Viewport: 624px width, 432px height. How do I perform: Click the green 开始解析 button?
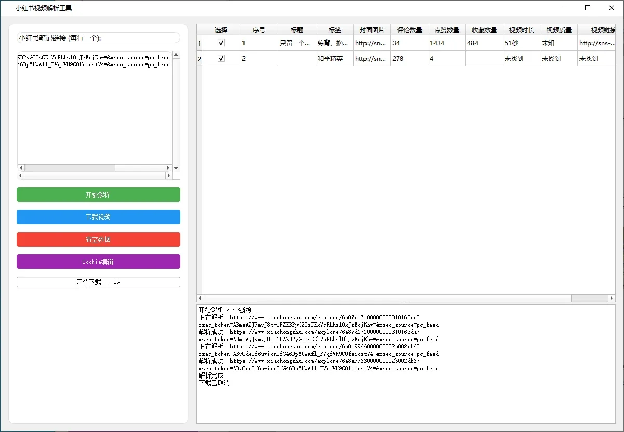coord(98,195)
